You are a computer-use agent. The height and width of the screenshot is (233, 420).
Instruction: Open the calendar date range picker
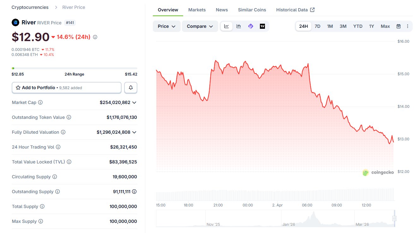tap(399, 26)
